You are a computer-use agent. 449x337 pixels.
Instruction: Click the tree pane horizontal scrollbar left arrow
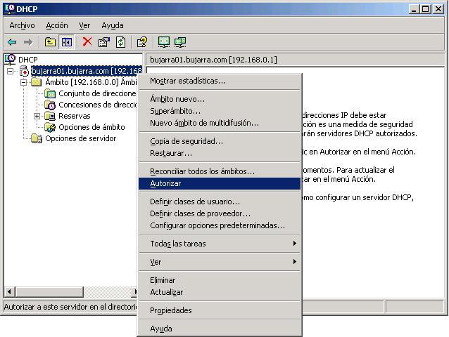click(x=10, y=291)
